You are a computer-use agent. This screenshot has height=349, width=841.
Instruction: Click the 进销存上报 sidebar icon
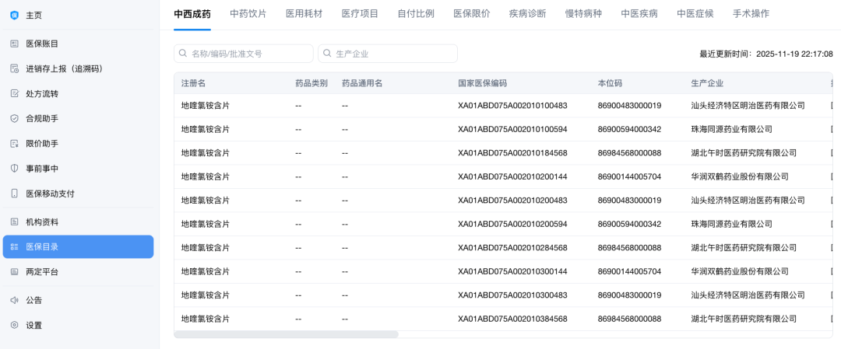coord(15,68)
